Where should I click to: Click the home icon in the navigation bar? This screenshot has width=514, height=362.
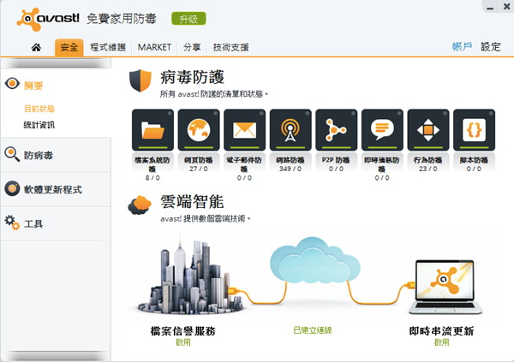[x=36, y=48]
